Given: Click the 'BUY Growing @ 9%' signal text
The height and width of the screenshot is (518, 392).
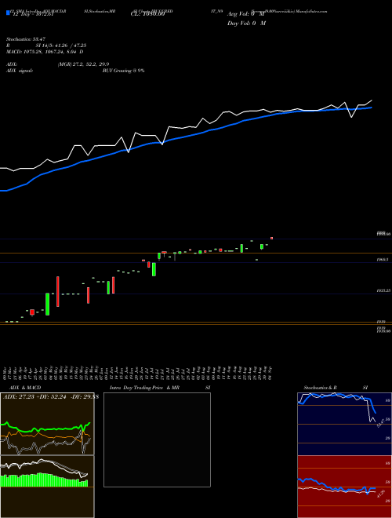Looking at the screenshot, I should [x=123, y=71].
